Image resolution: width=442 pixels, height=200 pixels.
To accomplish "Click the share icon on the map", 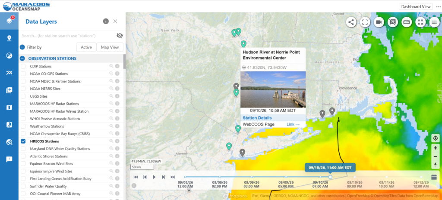I will (x=351, y=22).
